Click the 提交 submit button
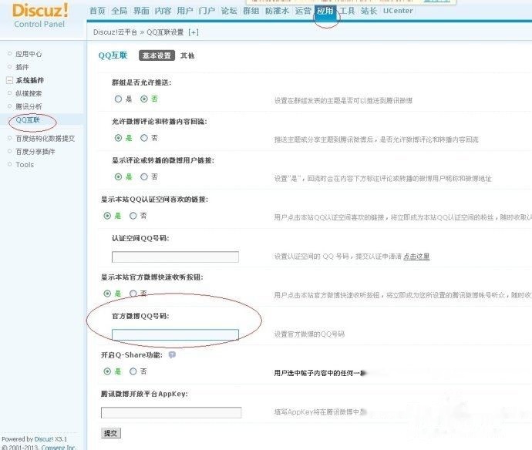This screenshot has width=532, height=450. coord(111,433)
